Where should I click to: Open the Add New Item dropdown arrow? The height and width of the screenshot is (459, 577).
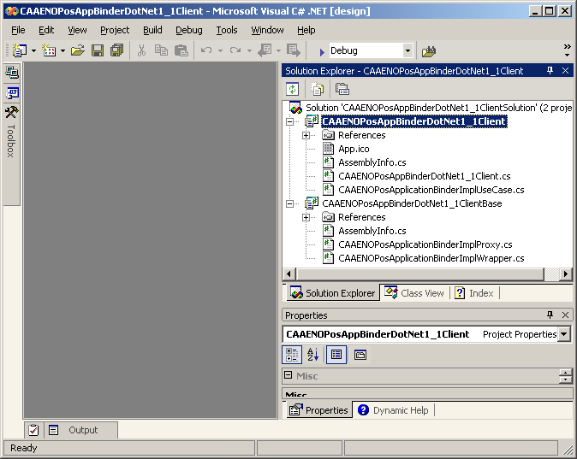pos(63,50)
